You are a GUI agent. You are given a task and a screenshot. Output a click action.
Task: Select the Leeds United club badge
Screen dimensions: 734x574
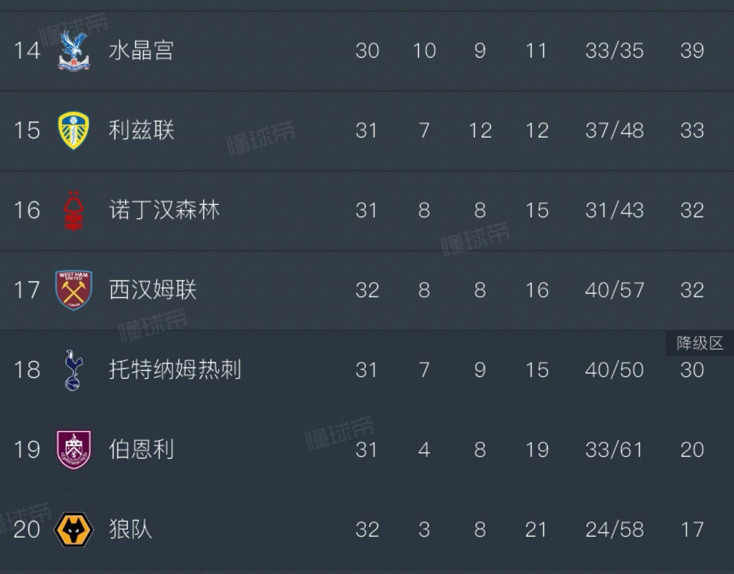(x=74, y=130)
